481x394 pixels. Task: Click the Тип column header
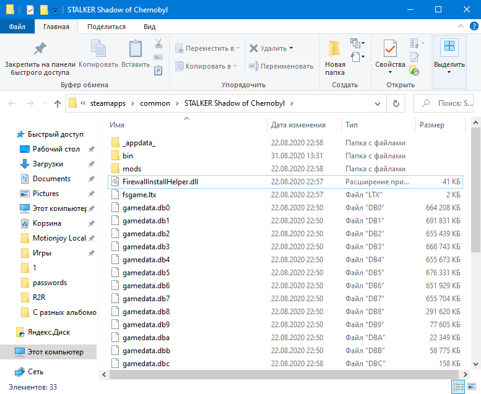[378, 125]
